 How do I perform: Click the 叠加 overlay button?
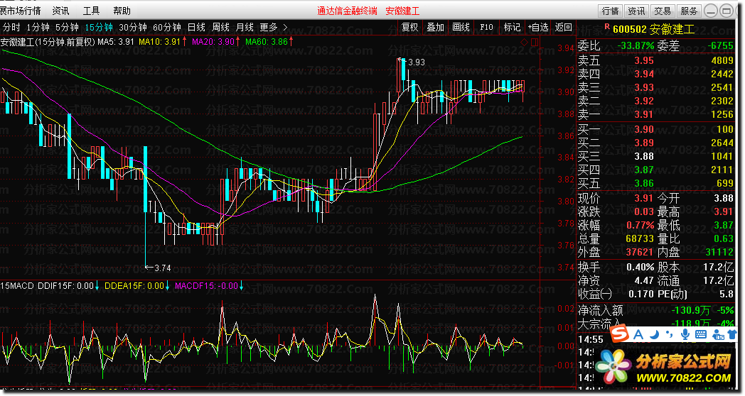[435, 27]
